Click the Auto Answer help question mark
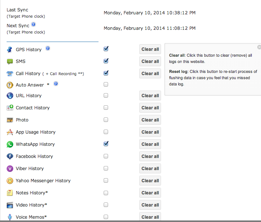The image size is (261, 222). [56, 84]
